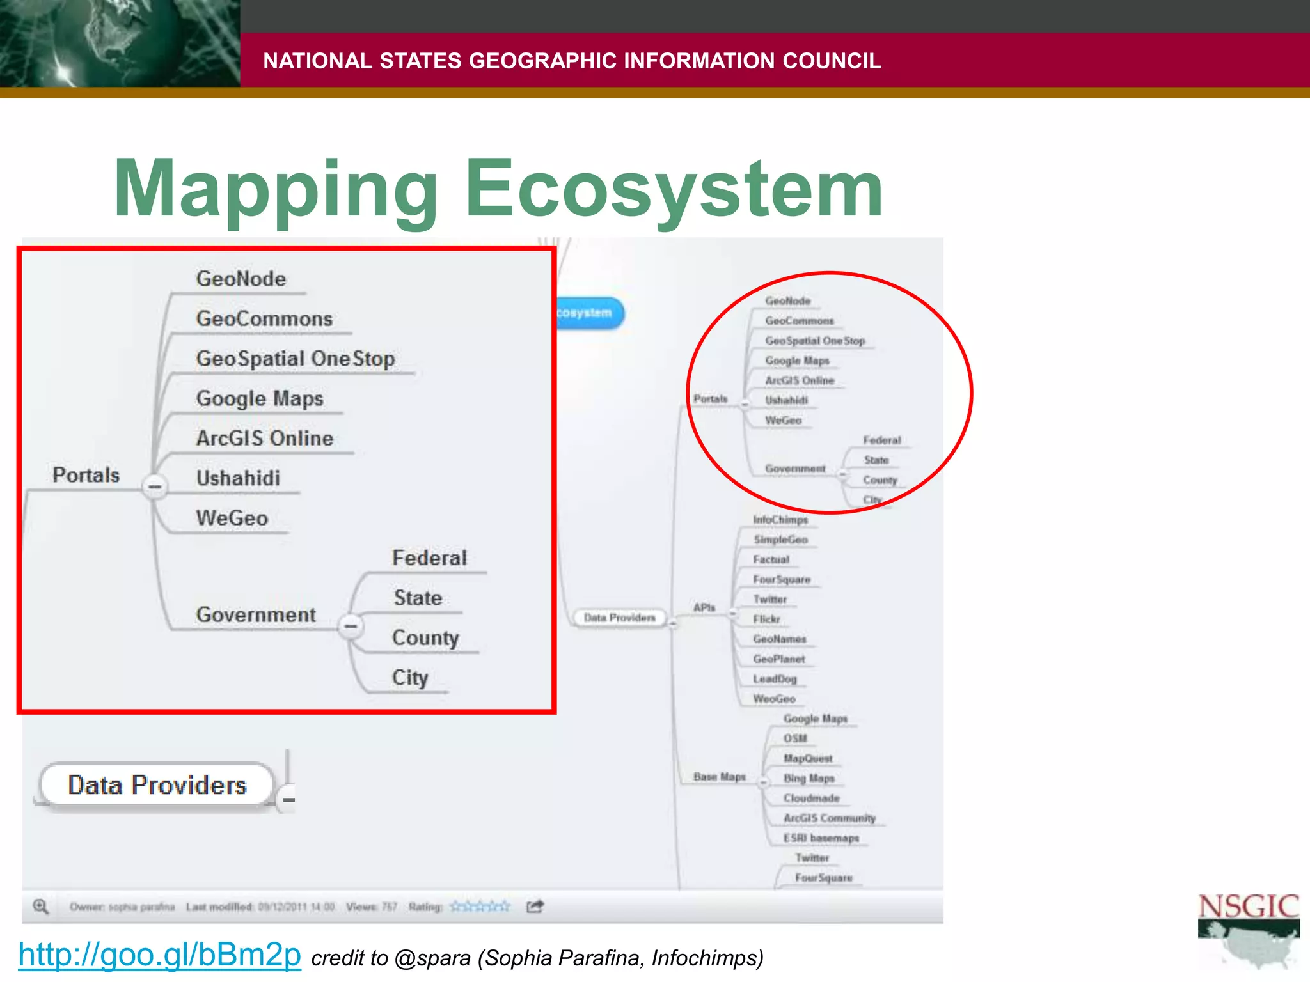1310x982 pixels.
Task: Click the 'Views: 757' footer text
Action: click(372, 907)
